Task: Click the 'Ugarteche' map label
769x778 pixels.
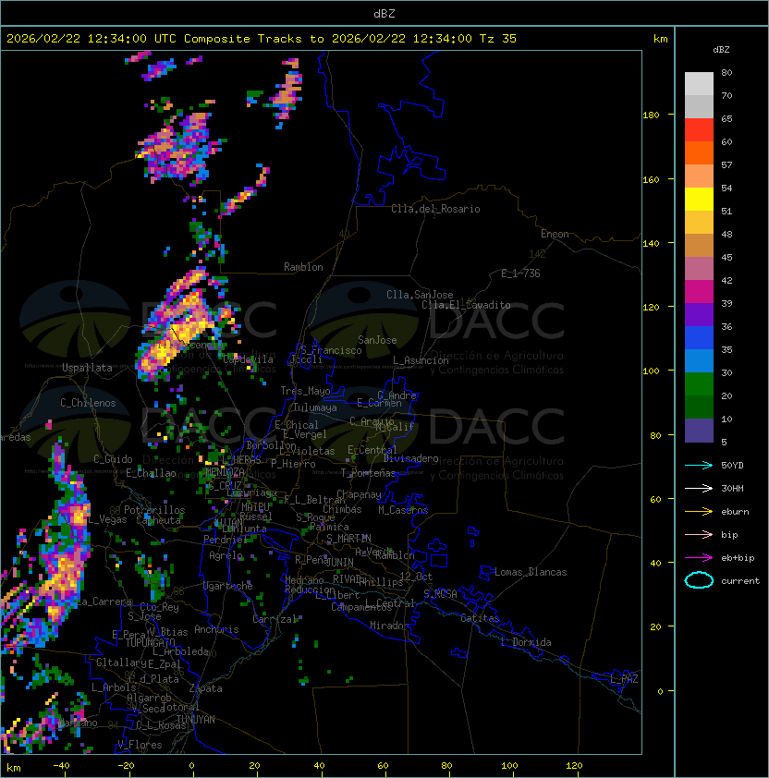Action: tap(228, 586)
